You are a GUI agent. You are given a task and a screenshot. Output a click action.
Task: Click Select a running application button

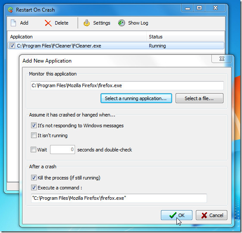tap(136, 98)
